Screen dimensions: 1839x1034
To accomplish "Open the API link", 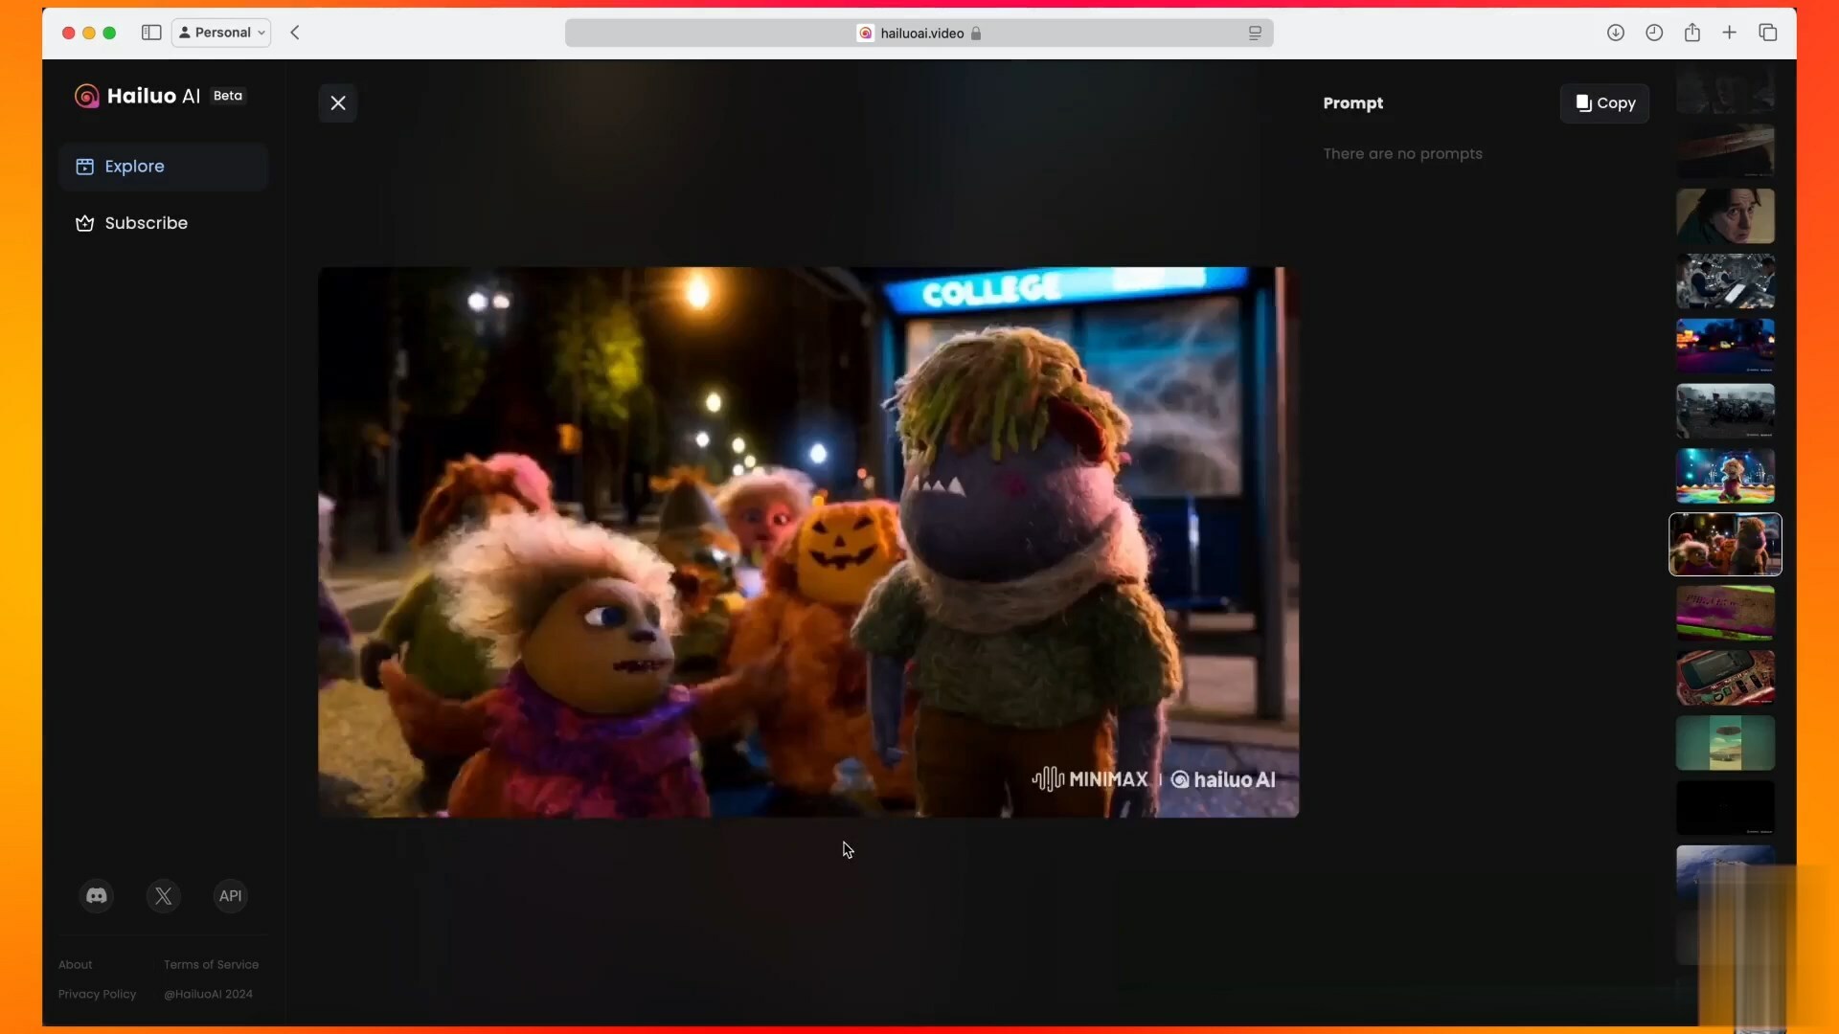I will pyautogui.click(x=230, y=896).
